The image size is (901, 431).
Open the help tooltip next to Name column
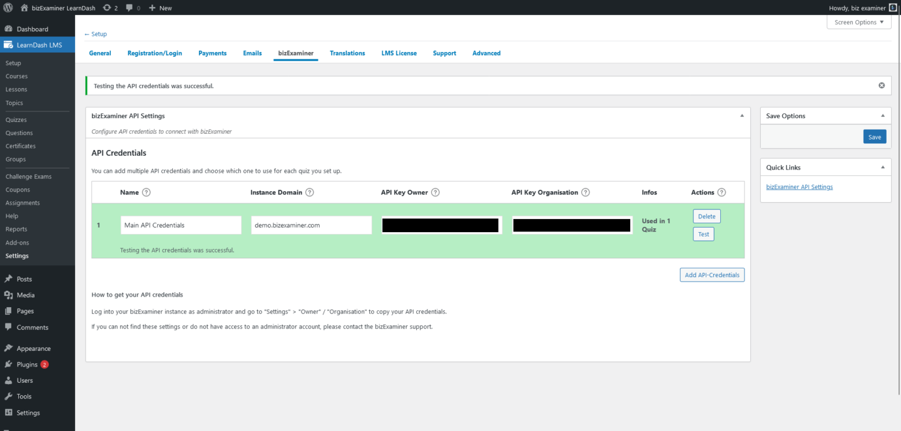pyautogui.click(x=146, y=192)
